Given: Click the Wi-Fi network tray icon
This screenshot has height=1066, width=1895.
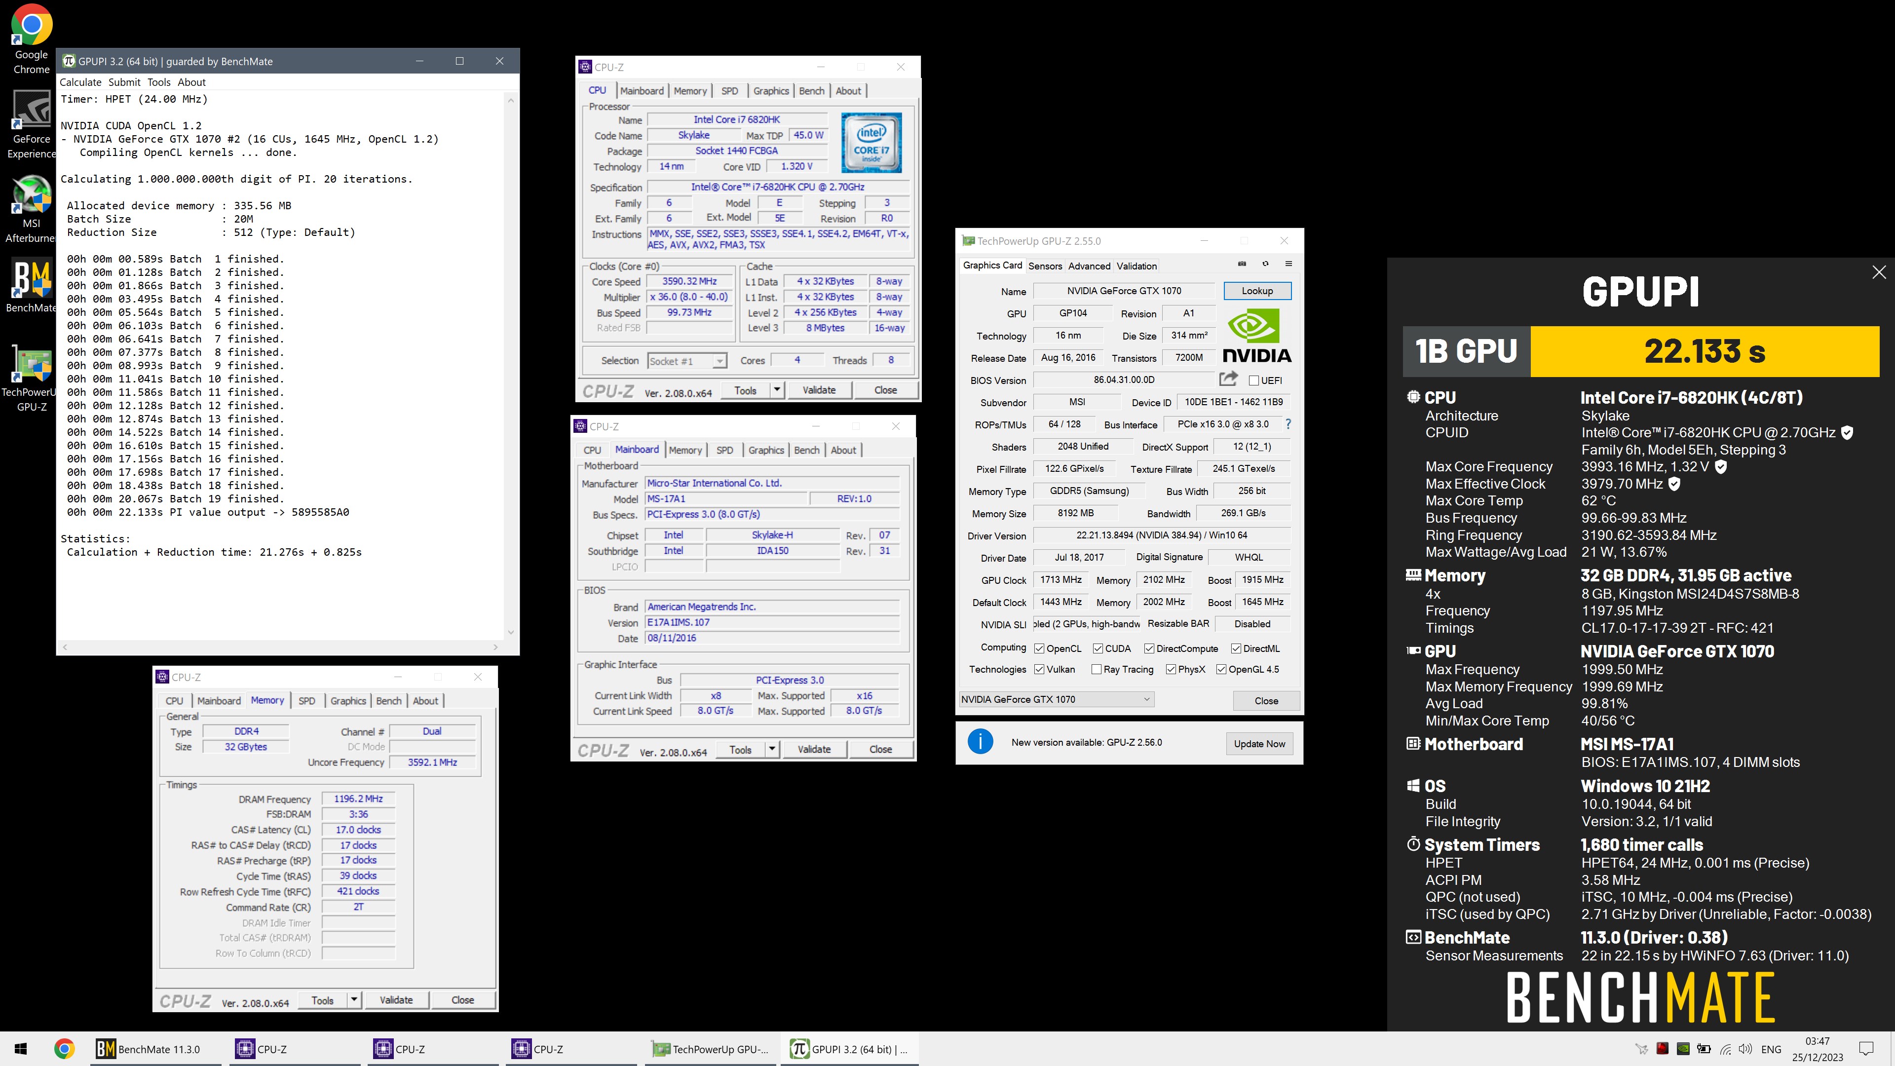Looking at the screenshot, I should click(x=1725, y=1049).
